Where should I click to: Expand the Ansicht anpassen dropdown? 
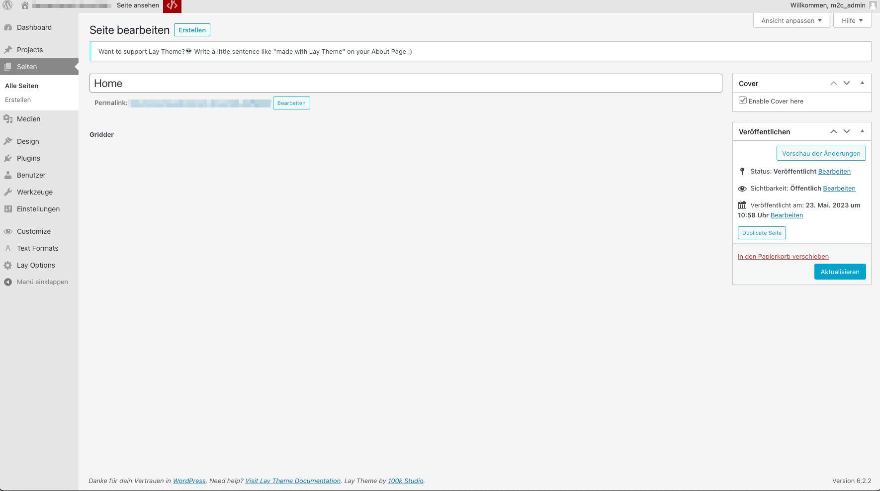[x=792, y=21]
